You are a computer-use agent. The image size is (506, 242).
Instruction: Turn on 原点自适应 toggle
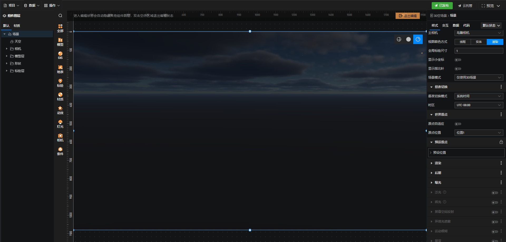tap(458, 124)
